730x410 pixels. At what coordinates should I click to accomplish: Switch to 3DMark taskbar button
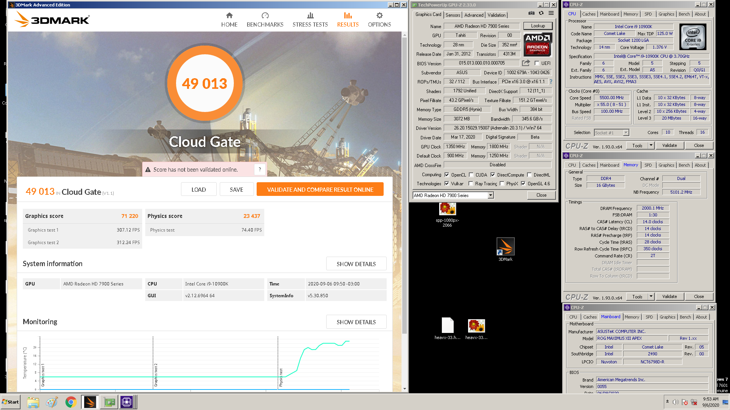90,402
